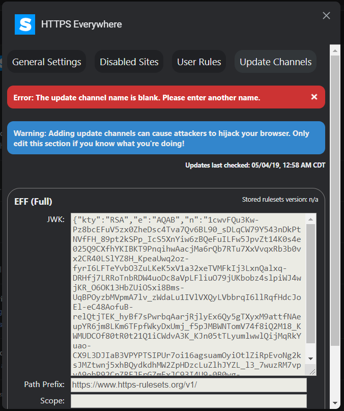Click the main page scroll down arrow

(335, 403)
